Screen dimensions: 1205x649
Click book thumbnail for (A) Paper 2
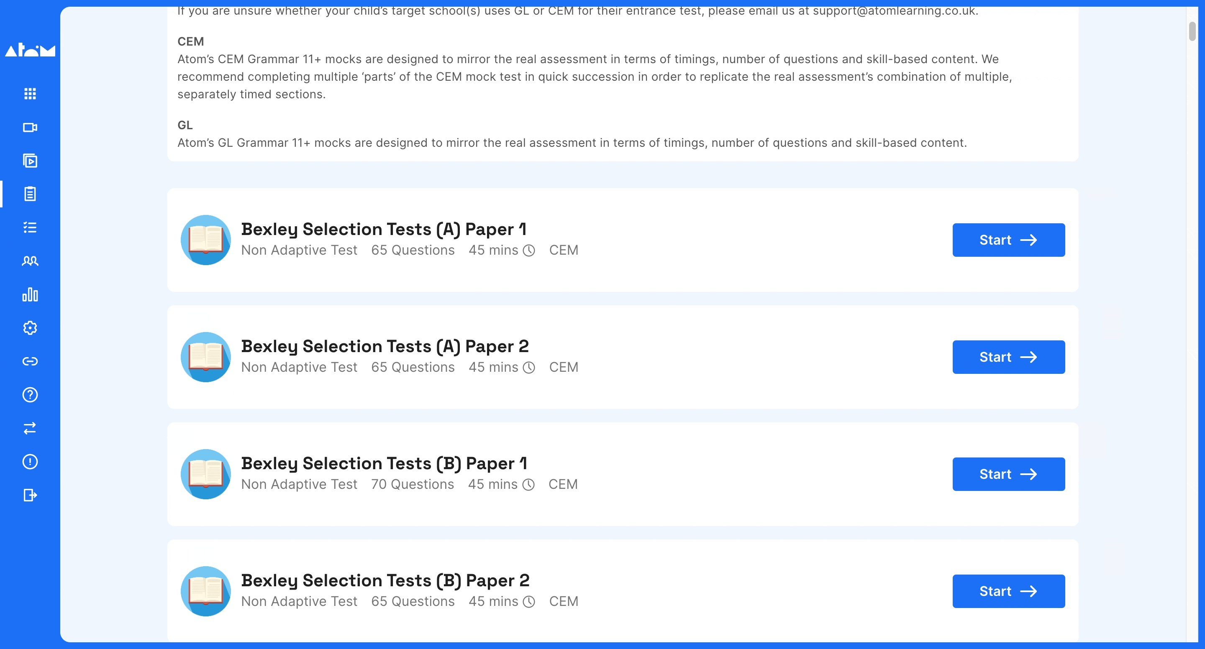206,357
